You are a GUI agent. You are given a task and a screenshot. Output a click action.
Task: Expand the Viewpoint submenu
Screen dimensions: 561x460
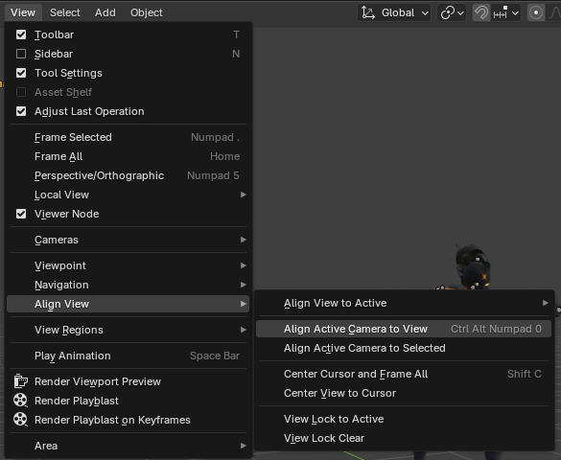128,265
